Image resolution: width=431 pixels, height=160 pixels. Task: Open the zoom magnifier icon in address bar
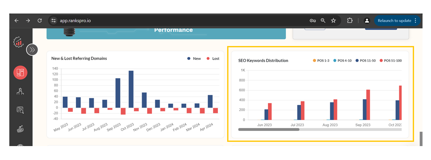click(x=323, y=21)
